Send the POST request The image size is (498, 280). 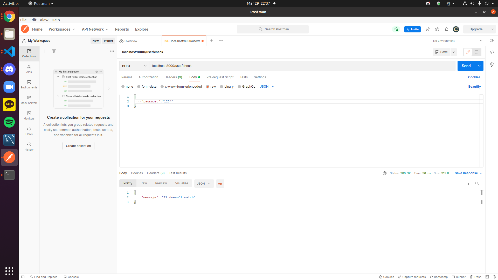(x=466, y=66)
